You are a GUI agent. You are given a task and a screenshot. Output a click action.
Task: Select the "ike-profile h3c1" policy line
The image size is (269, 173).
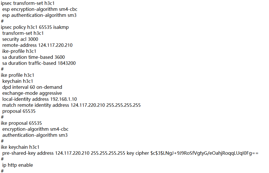(19, 51)
